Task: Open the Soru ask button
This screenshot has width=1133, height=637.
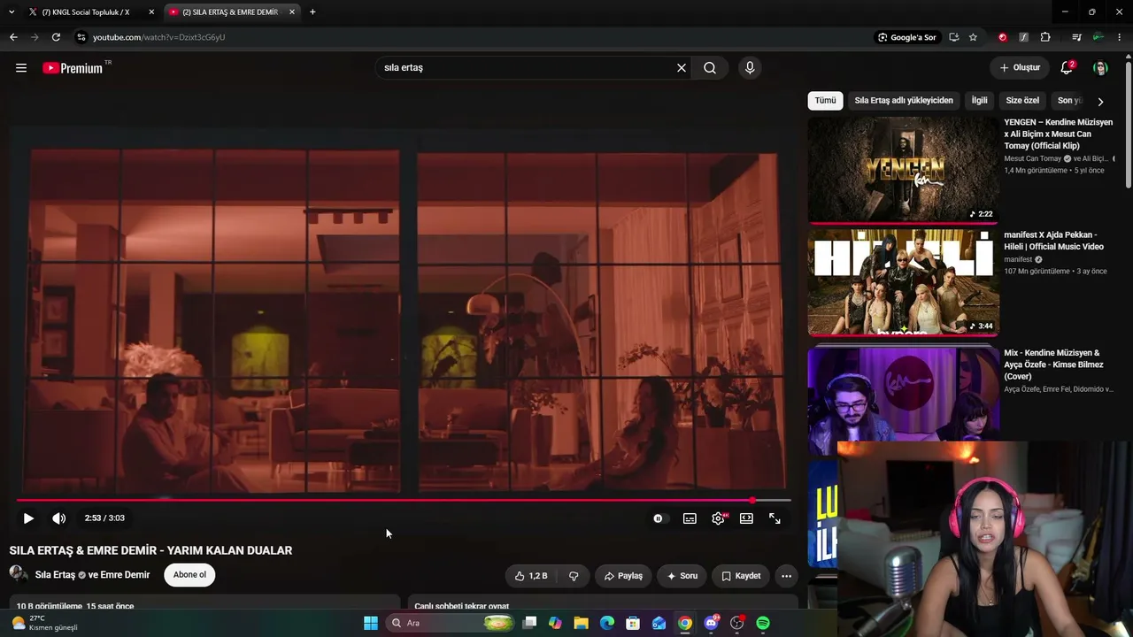Action: tap(682, 576)
